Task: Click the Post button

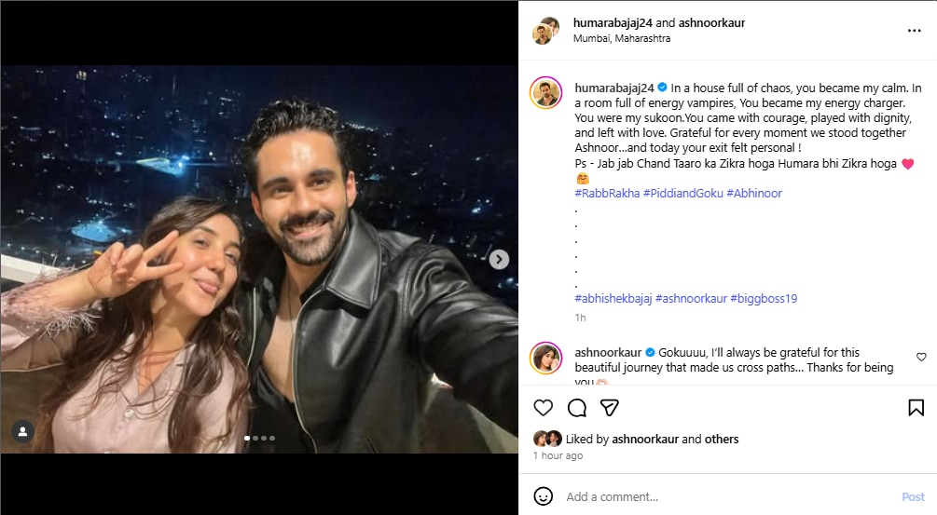Action: (x=913, y=497)
